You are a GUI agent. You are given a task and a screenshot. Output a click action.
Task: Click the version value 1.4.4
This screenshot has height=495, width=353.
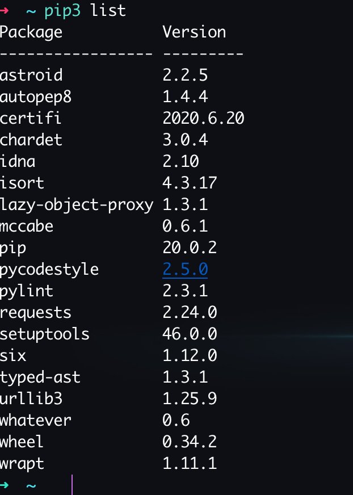pos(185,97)
